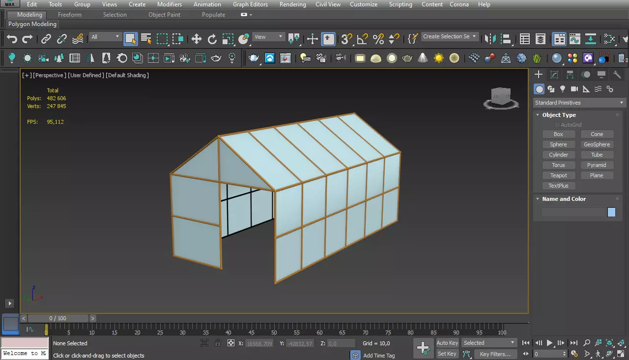
Task: Click the TextPlus button
Action: click(558, 186)
